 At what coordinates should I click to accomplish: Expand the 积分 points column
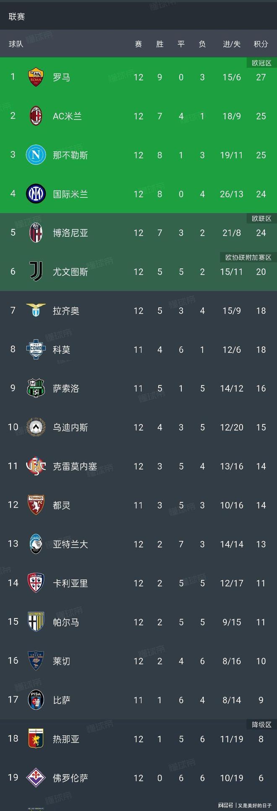click(x=261, y=44)
